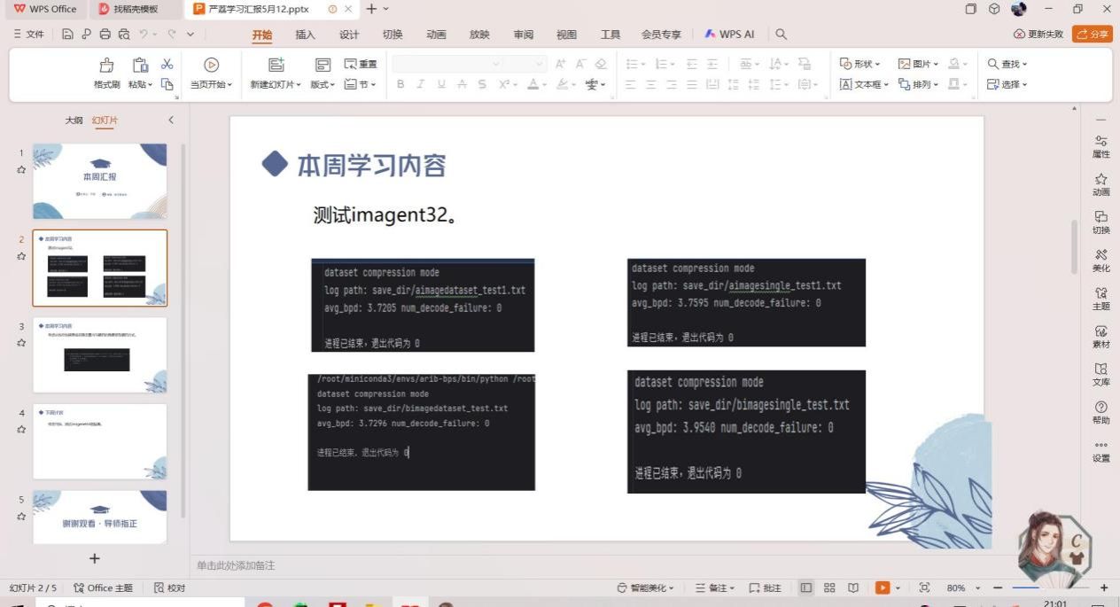The height and width of the screenshot is (607, 1120).
Task: Open the WPS AI tab
Action: pyautogui.click(x=729, y=35)
